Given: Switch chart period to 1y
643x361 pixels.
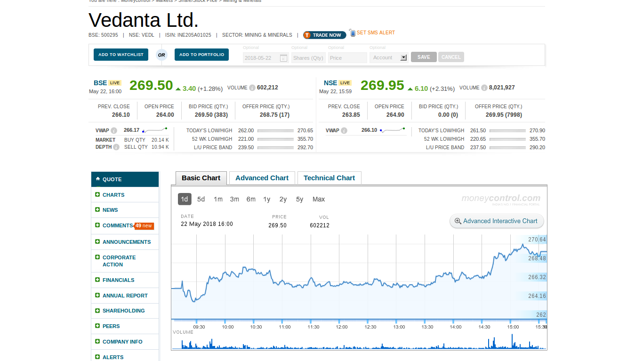Looking at the screenshot, I should tap(267, 199).
